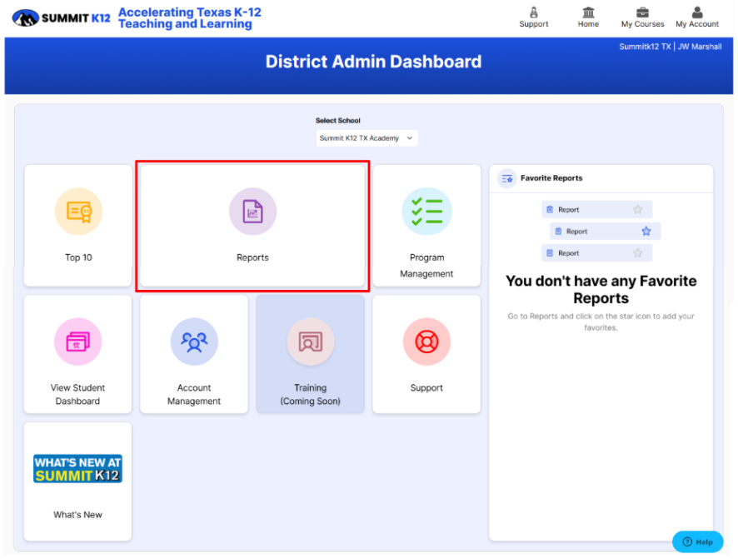Click the What's New at Summit K12 banner
The width and height of the screenshot is (738, 559).
tap(77, 469)
